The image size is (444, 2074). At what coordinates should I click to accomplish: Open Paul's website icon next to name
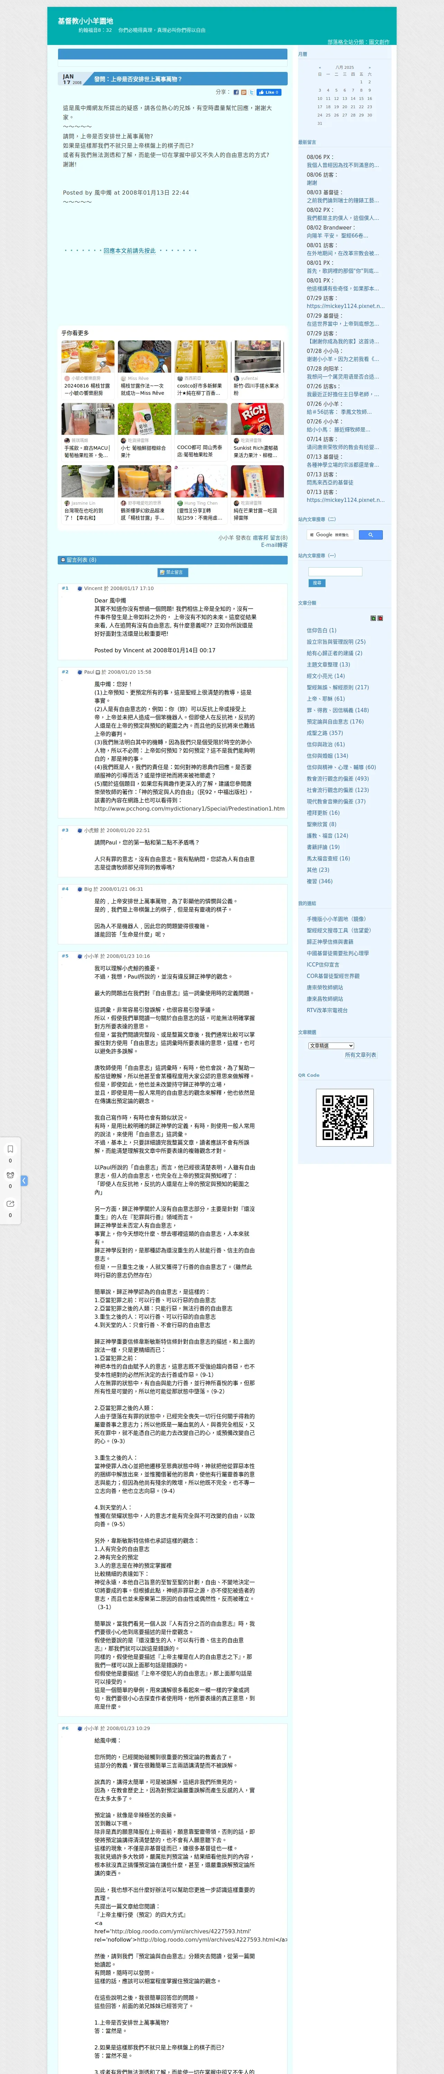pyautogui.click(x=98, y=672)
